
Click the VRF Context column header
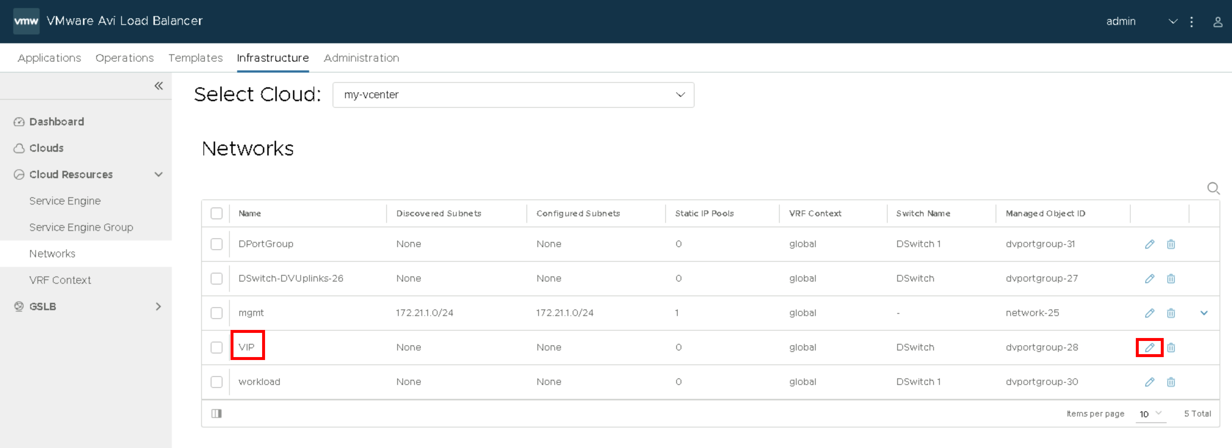[x=815, y=213]
